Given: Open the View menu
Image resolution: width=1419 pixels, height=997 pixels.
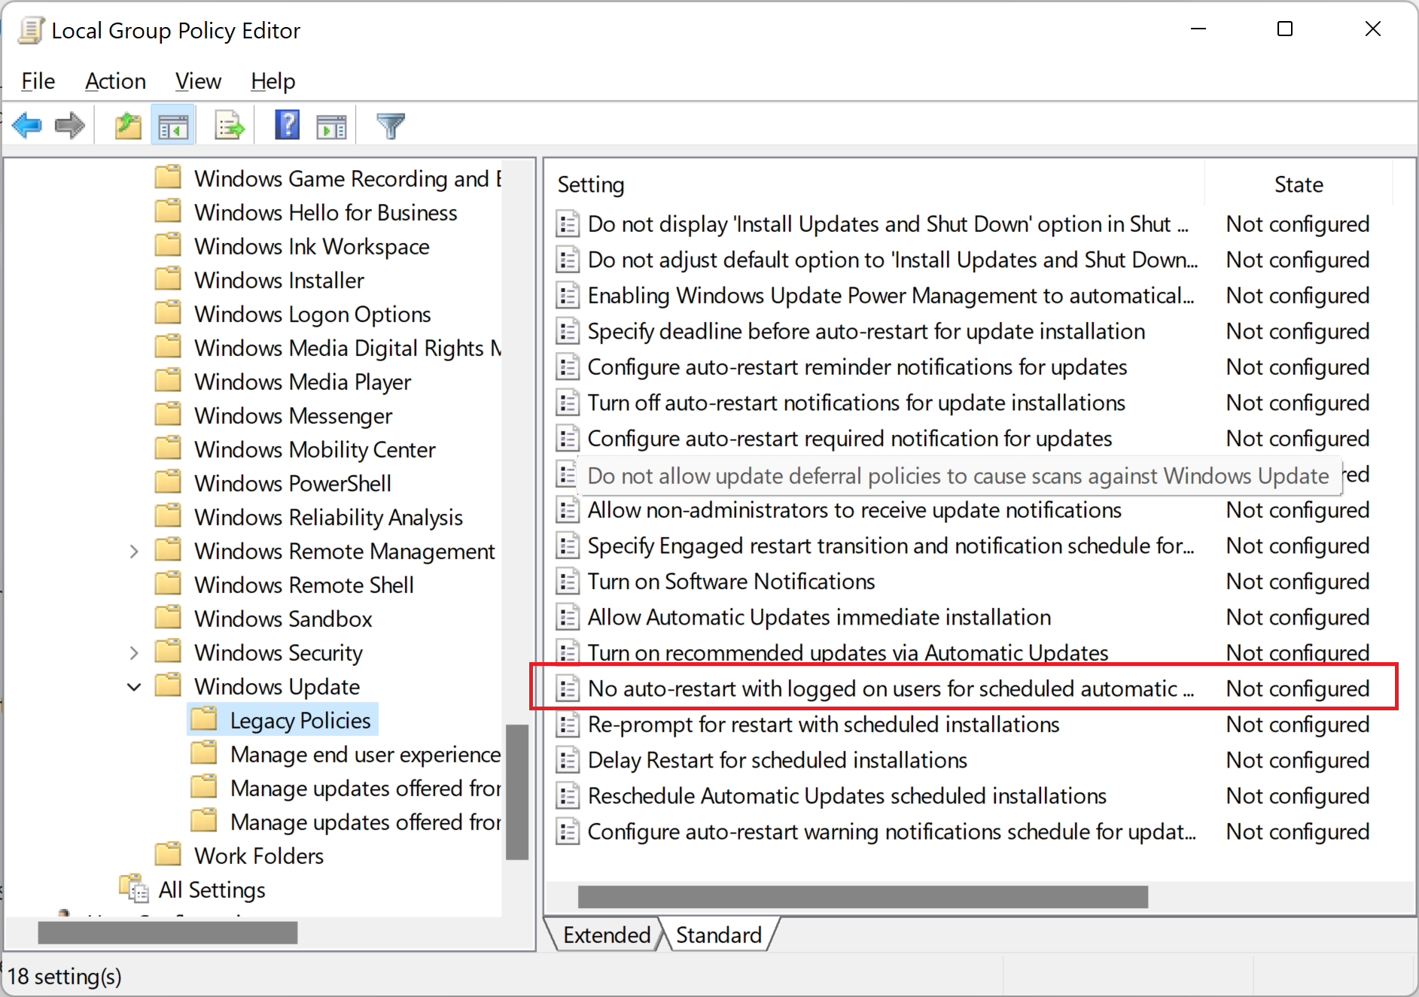Looking at the screenshot, I should click(198, 81).
